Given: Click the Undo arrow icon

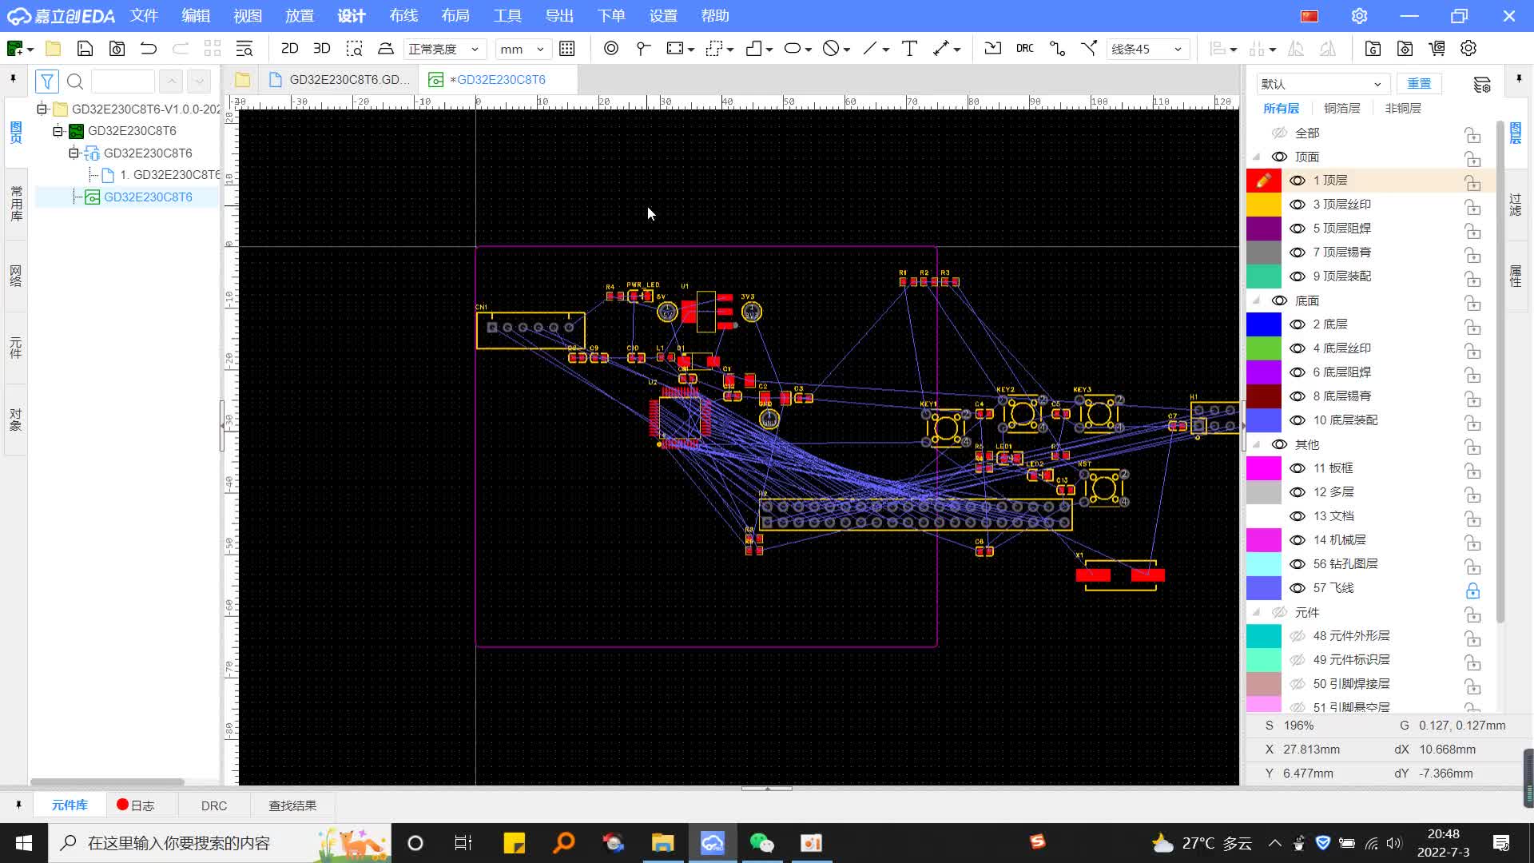Looking at the screenshot, I should (149, 49).
